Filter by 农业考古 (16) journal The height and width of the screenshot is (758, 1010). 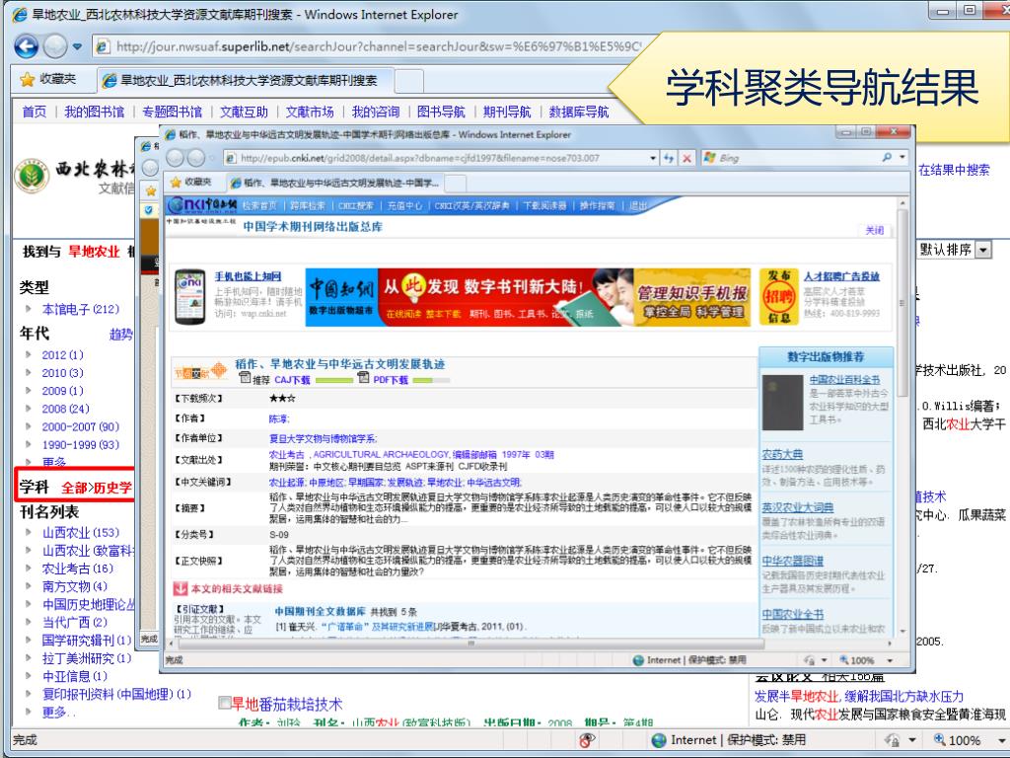tap(77, 568)
